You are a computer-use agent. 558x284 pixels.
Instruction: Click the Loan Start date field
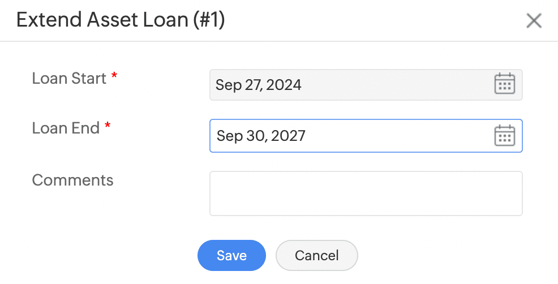pos(351,85)
